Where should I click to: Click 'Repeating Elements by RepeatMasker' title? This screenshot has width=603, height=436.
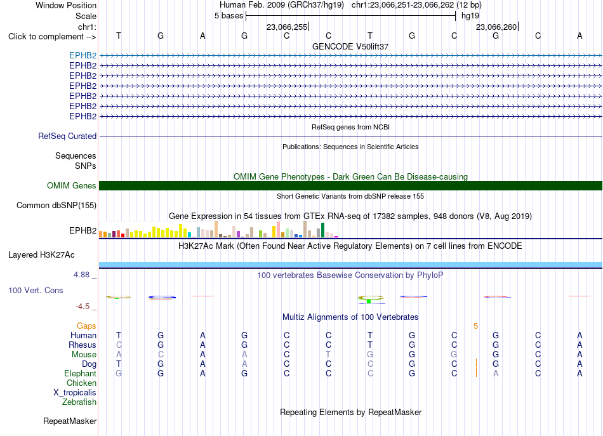(350, 412)
